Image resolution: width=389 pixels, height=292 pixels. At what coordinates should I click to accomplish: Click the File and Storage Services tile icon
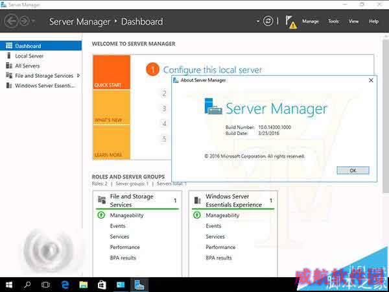click(102, 200)
